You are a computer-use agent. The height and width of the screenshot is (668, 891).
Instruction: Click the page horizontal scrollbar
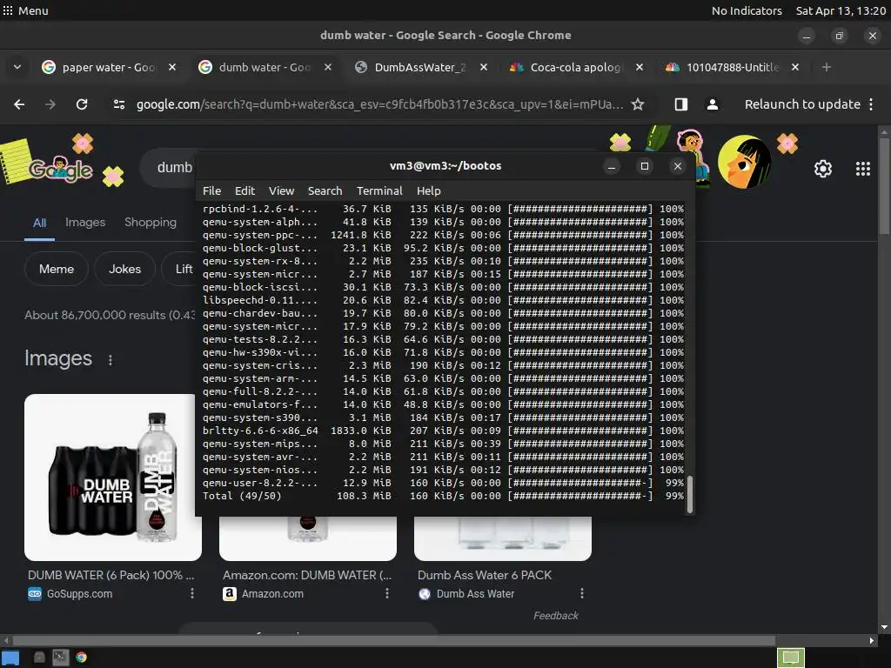(x=394, y=640)
